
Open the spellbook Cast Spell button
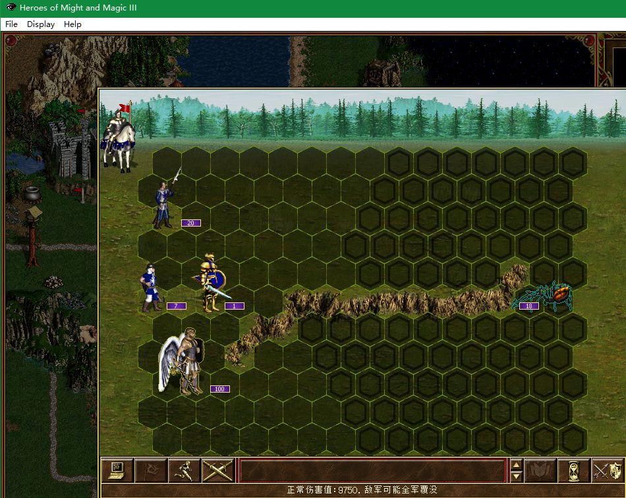click(x=540, y=471)
